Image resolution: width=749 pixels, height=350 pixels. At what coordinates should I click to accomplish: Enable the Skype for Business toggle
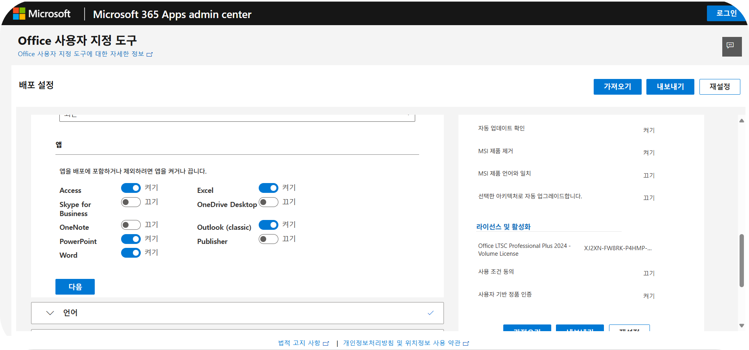click(x=131, y=202)
